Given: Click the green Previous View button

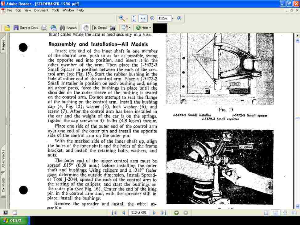Looking at the screenshot, I should [x=176, y=213].
